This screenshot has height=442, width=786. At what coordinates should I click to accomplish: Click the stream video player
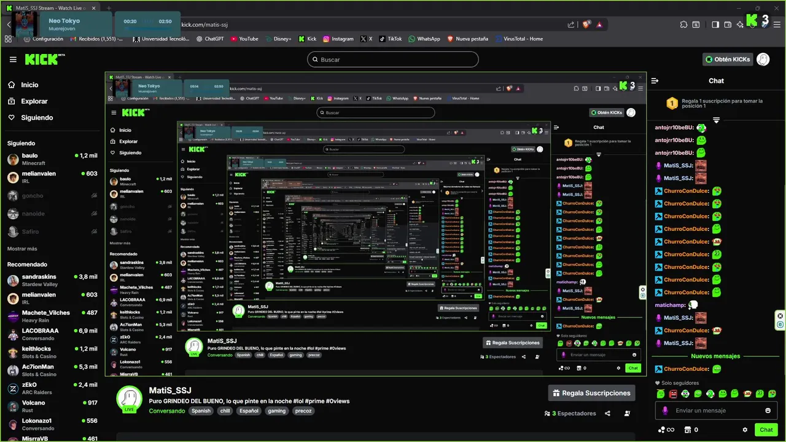(x=376, y=224)
